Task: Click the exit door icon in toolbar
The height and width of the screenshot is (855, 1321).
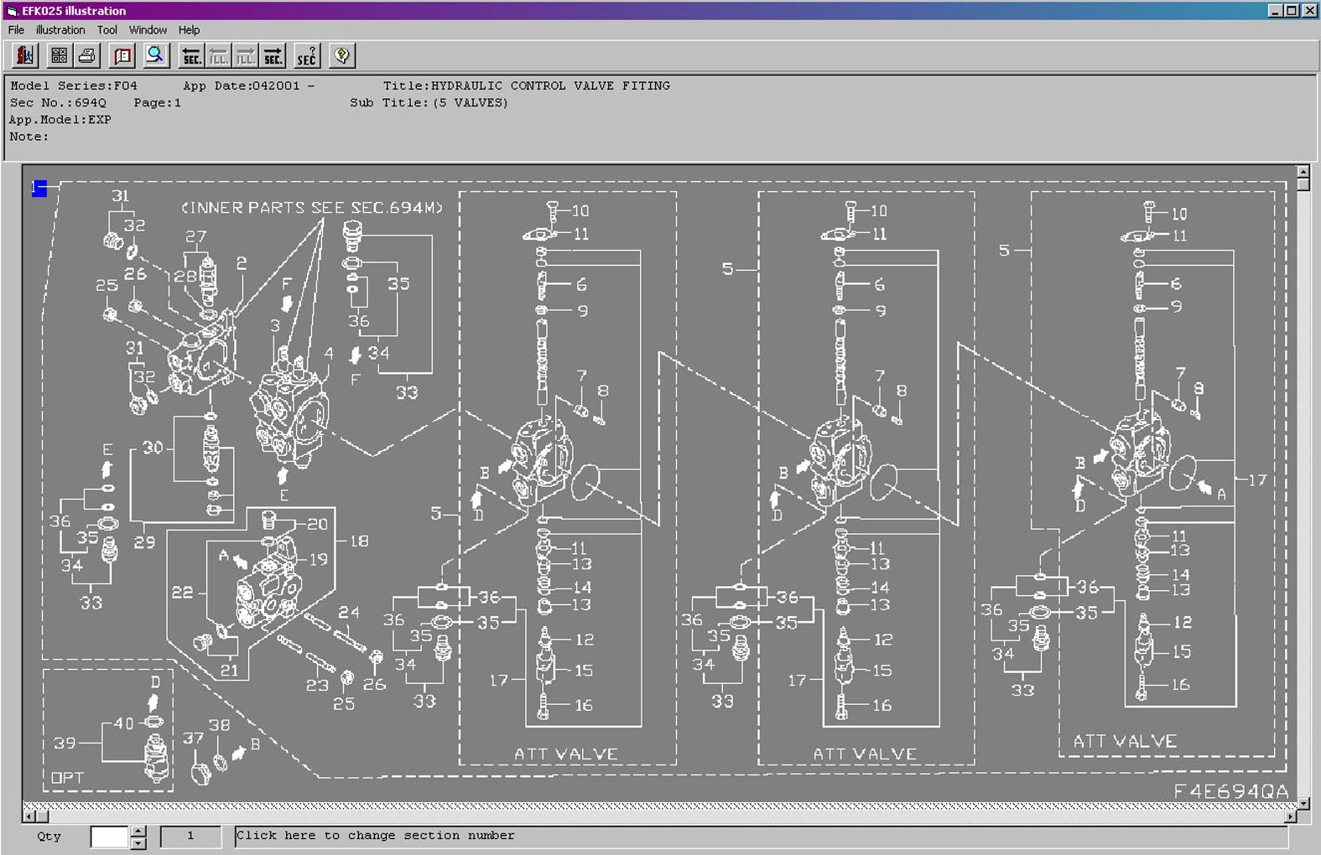Action: (x=25, y=56)
